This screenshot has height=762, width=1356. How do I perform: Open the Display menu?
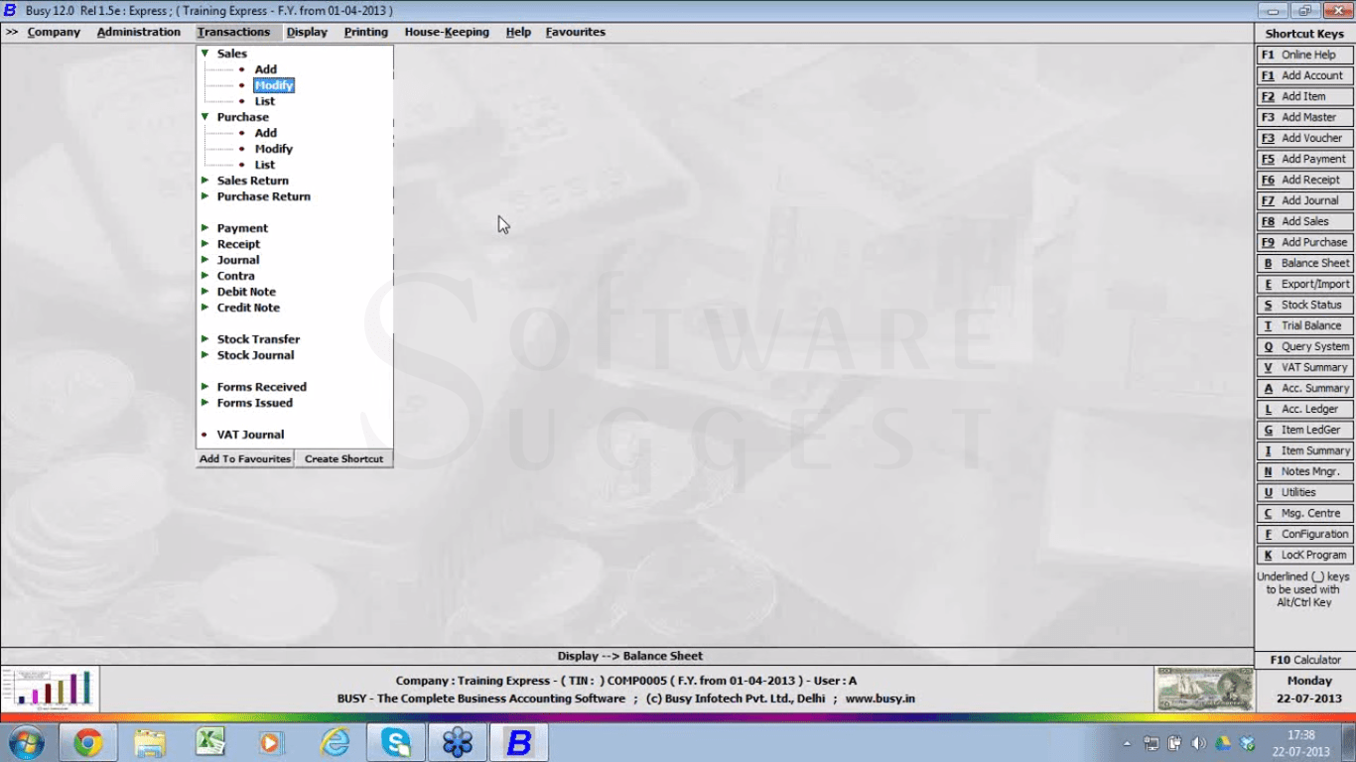click(307, 32)
